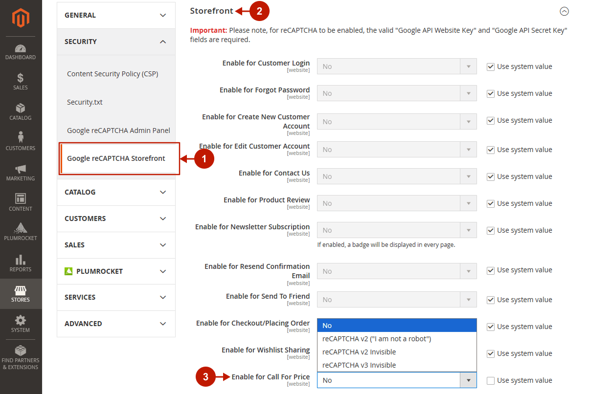Viewport: 590px width, 394px height.
Task: Expand the CUSTOMERS config section
Action: click(116, 219)
